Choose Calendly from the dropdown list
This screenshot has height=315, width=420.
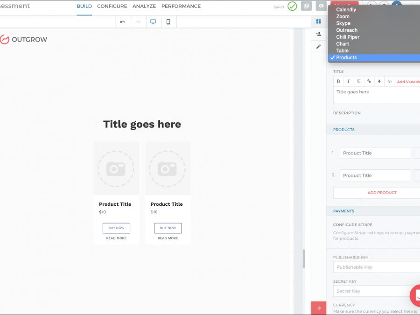(346, 9)
